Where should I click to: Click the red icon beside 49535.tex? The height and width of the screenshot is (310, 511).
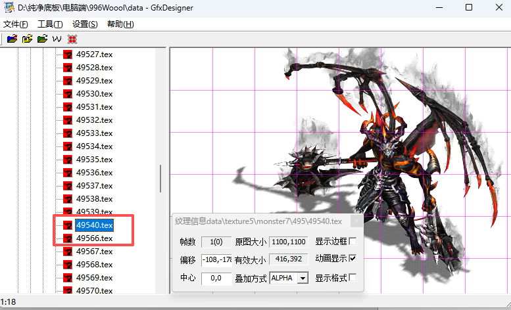tap(68, 160)
